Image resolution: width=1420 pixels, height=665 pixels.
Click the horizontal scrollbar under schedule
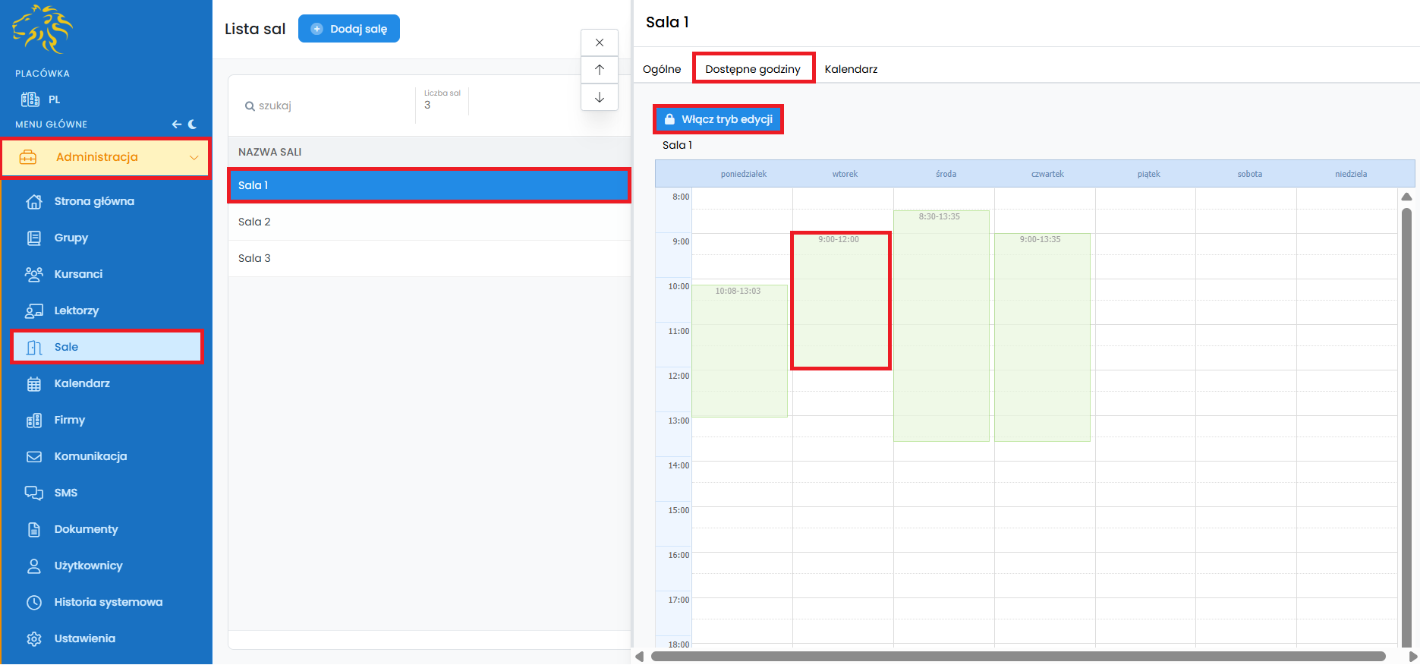pos(1017,657)
